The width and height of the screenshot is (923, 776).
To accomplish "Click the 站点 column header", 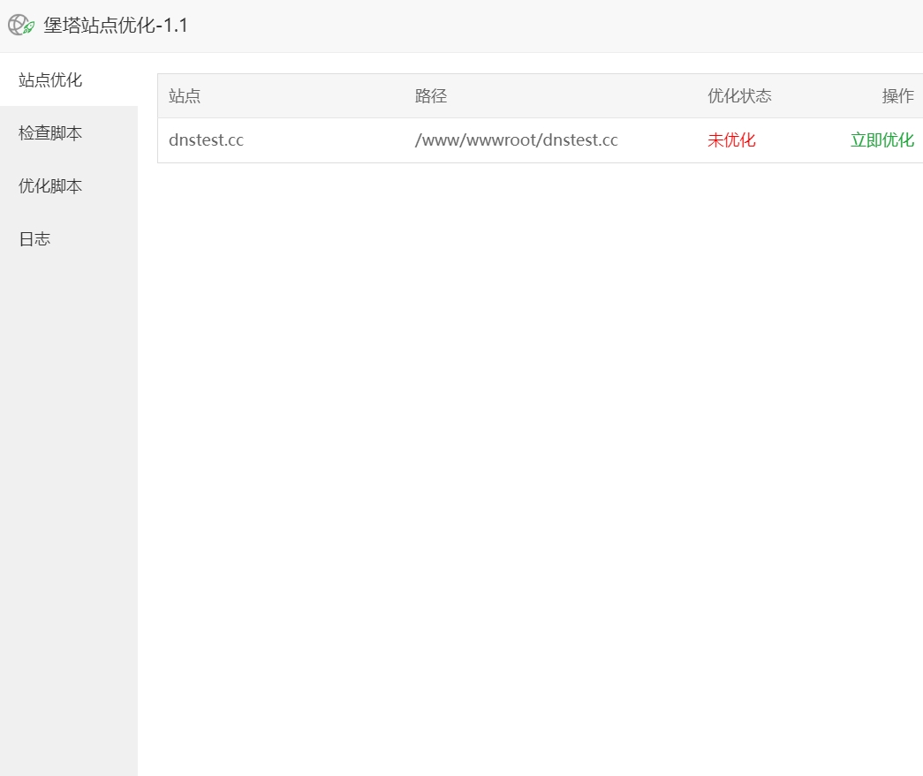I will (184, 95).
